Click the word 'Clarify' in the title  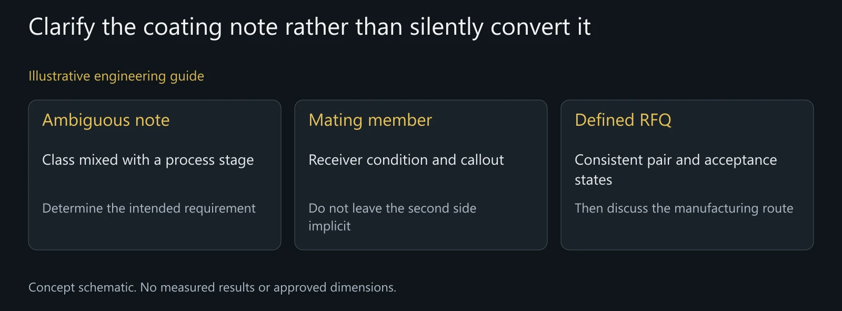(x=62, y=27)
